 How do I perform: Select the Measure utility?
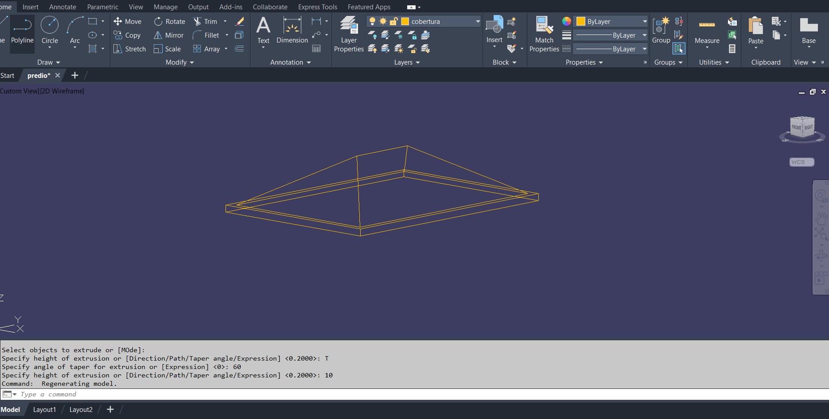(707, 31)
